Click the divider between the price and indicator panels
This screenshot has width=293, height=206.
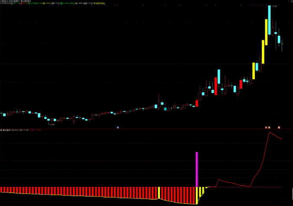pos(146,129)
